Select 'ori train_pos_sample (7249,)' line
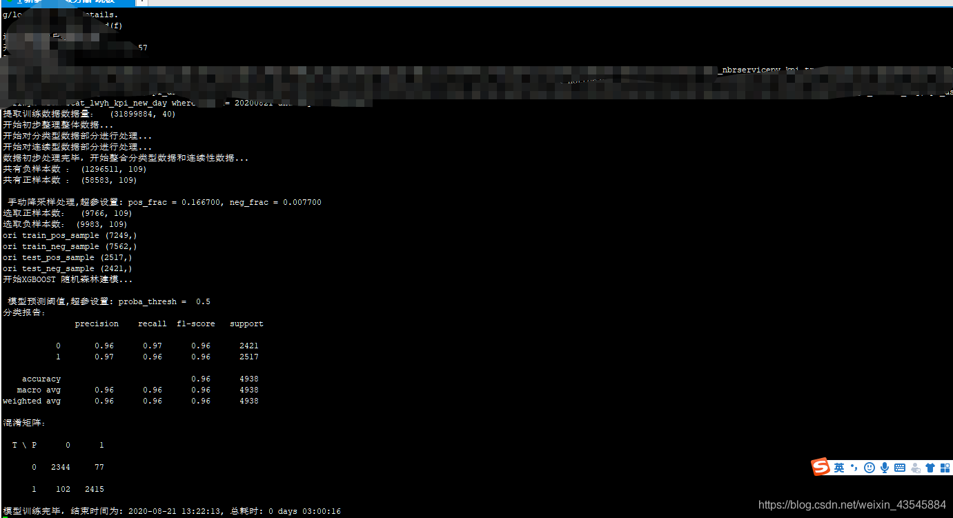 pos(70,235)
